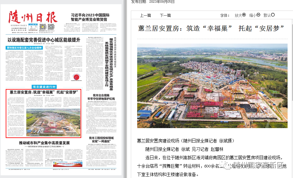
Task: Enlarge the font with the 放大 plus icon
Action: [244, 15]
